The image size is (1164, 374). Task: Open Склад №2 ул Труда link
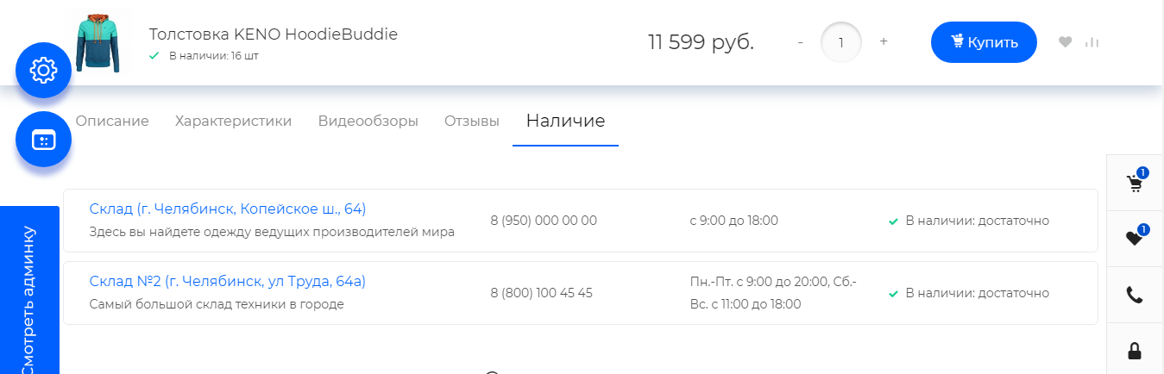[228, 281]
